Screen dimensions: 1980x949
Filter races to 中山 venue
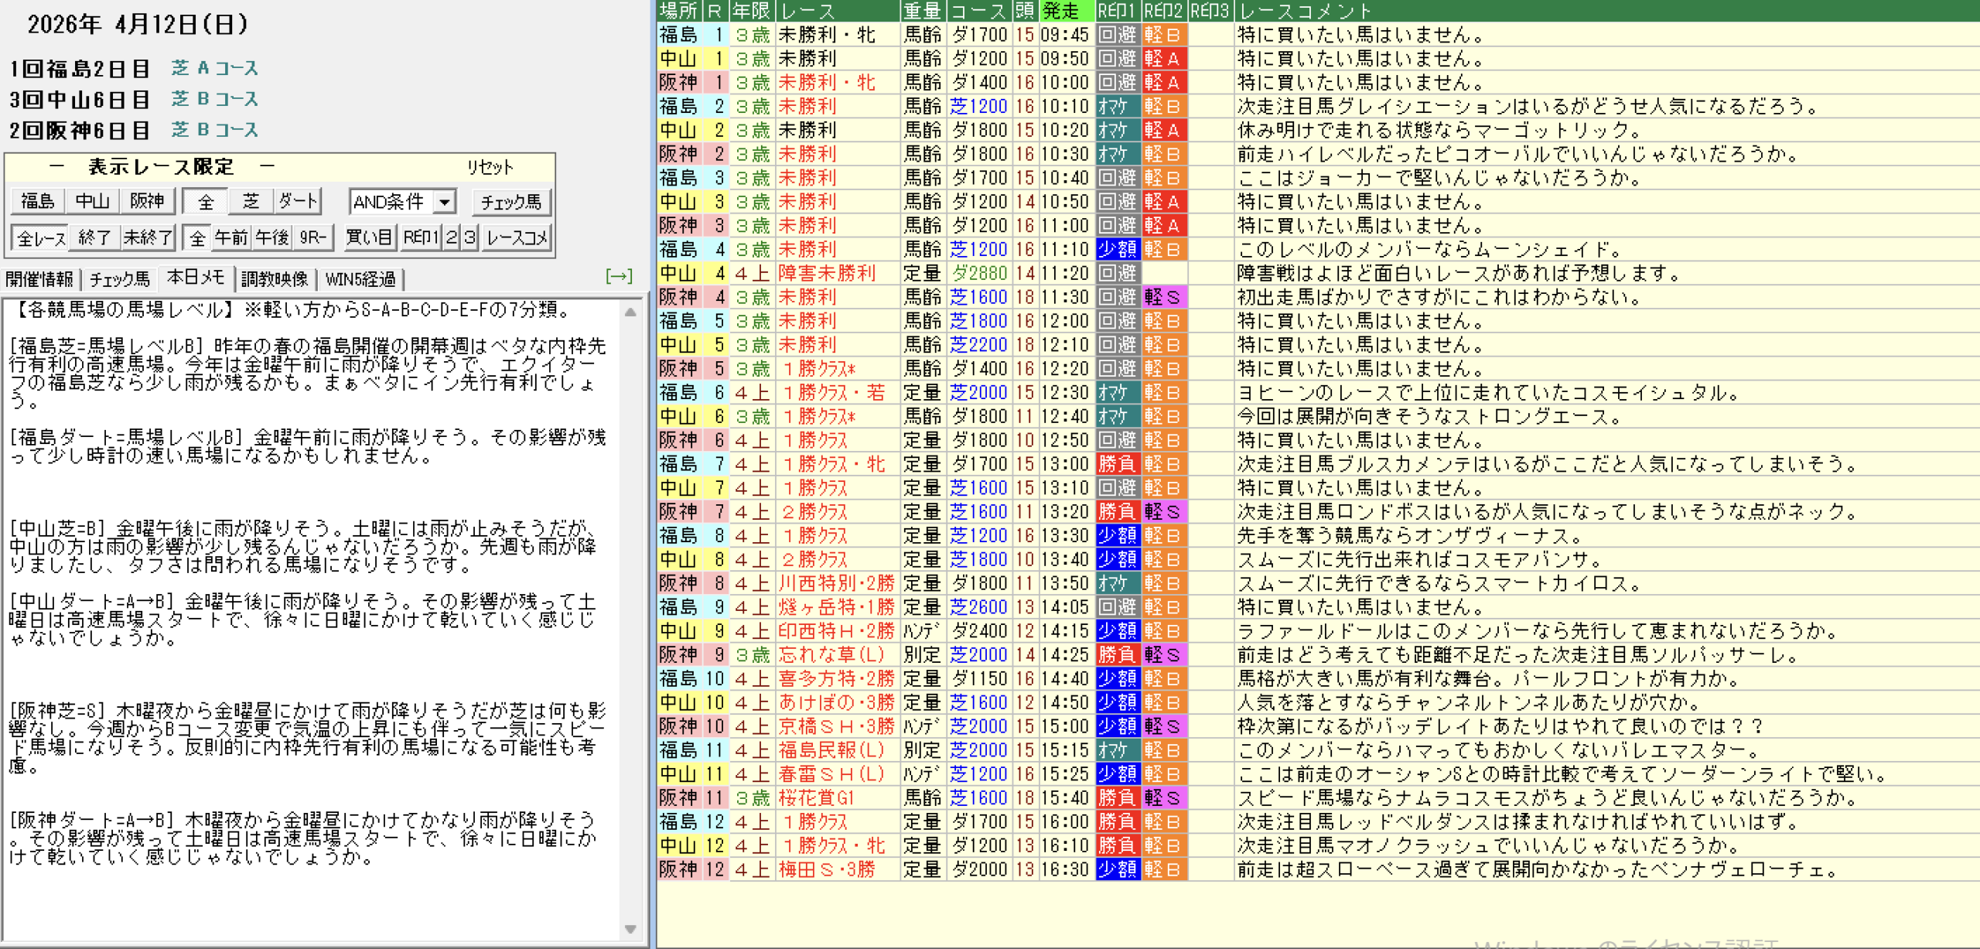point(93,202)
